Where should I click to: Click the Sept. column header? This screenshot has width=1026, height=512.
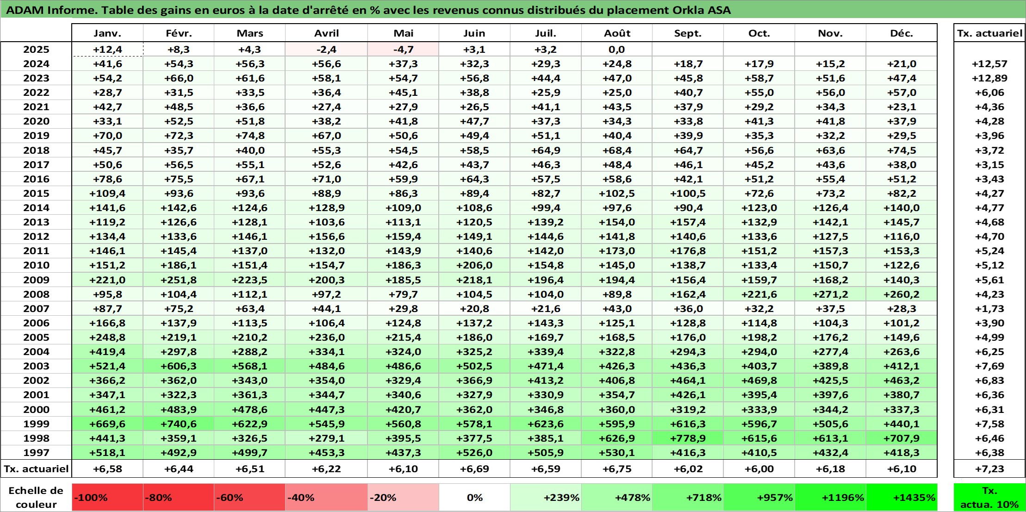688,33
